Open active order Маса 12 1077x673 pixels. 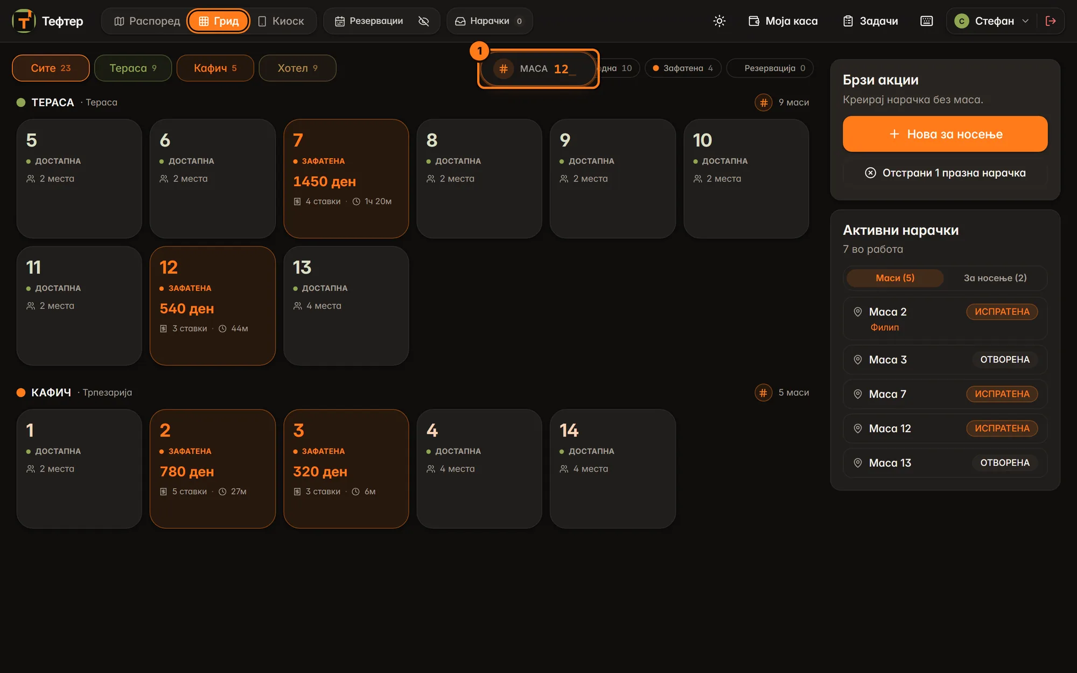[945, 429]
